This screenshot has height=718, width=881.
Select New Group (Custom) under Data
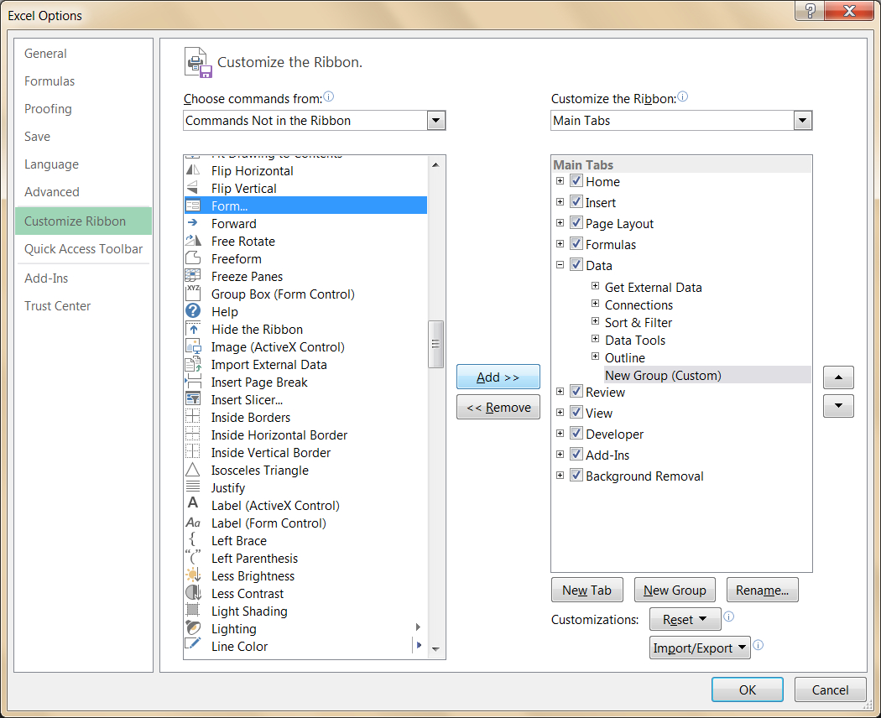pos(662,375)
